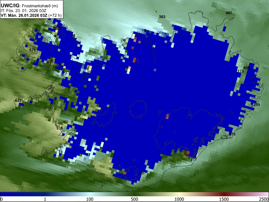Click the color scale tick labeled 2500
The height and width of the screenshot is (202, 269).
pos(264,199)
